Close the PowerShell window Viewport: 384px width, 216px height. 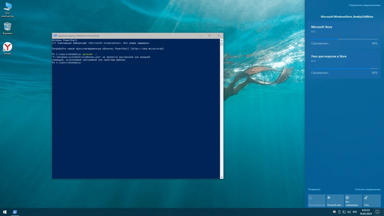click(219, 36)
